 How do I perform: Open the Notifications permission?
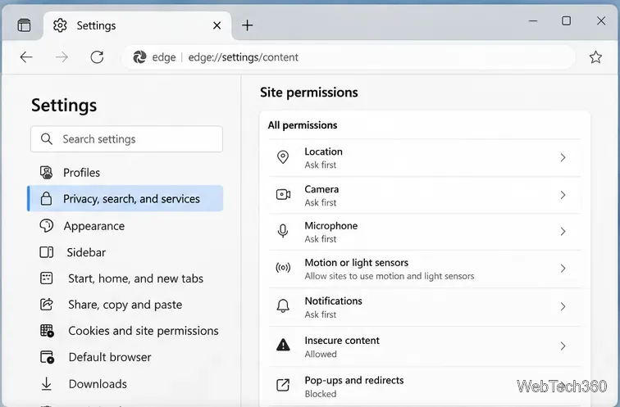tap(424, 307)
